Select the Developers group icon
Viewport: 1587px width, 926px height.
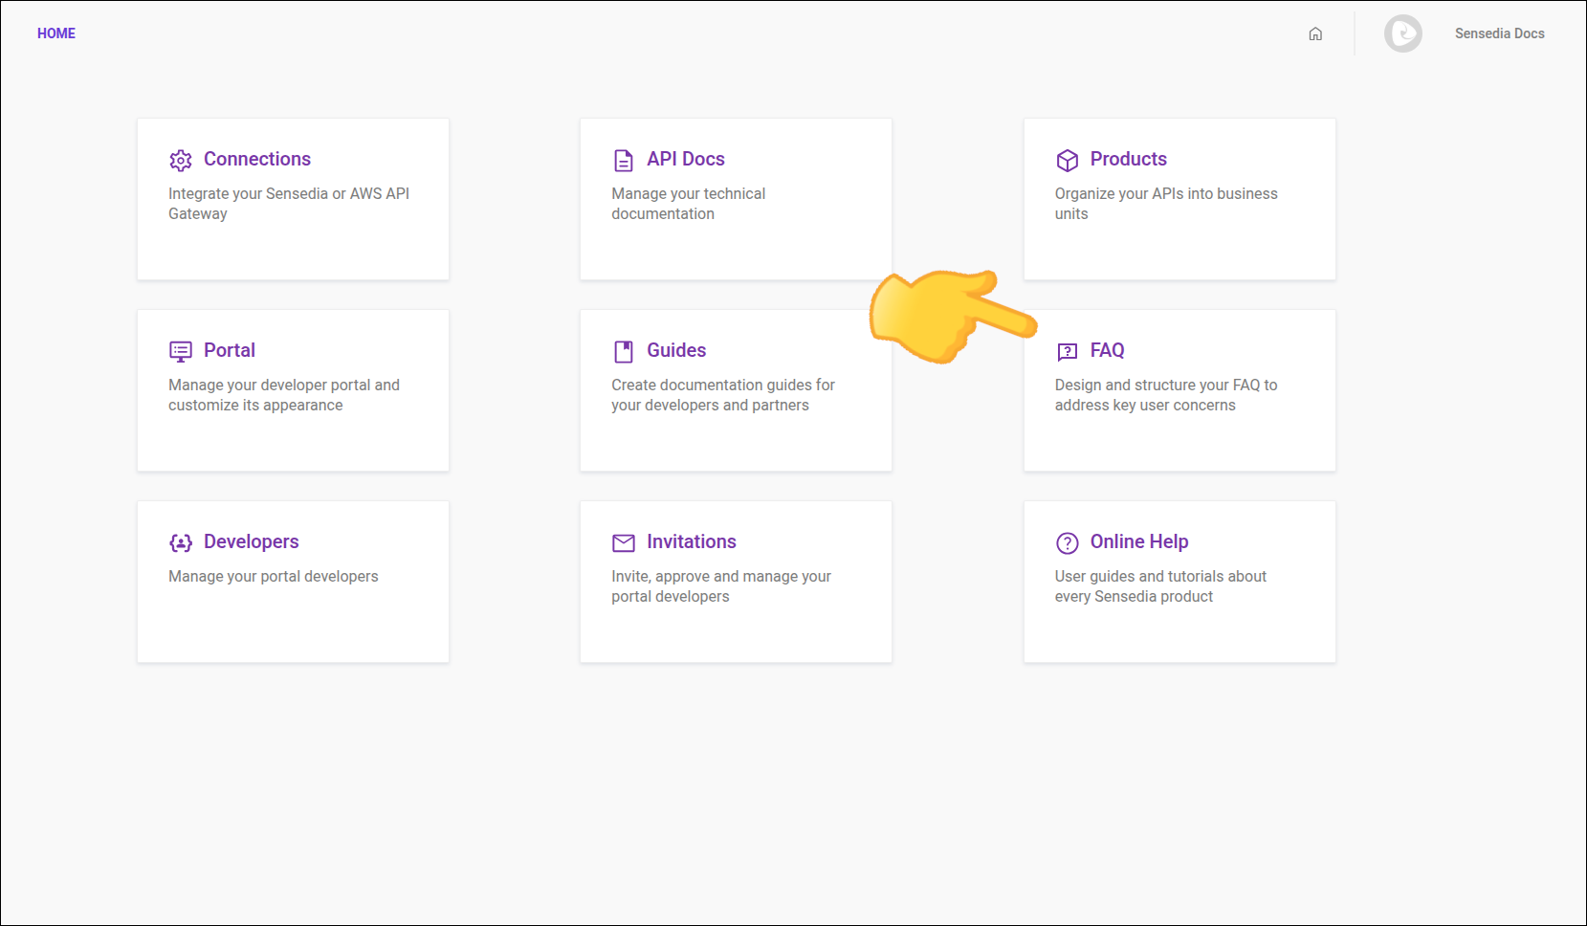[x=181, y=542]
